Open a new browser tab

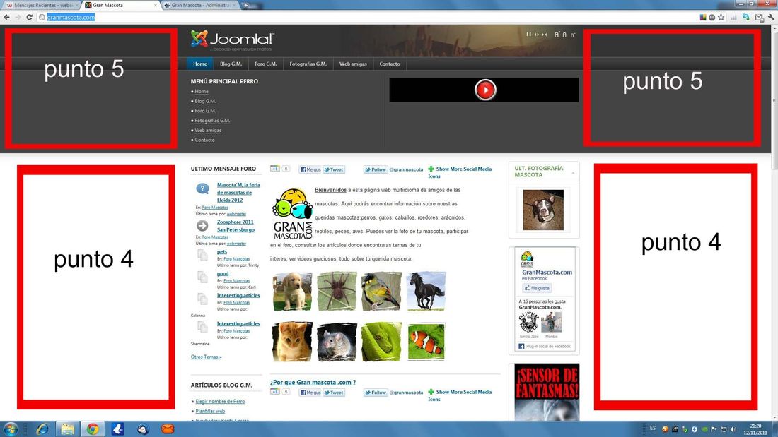pos(245,5)
